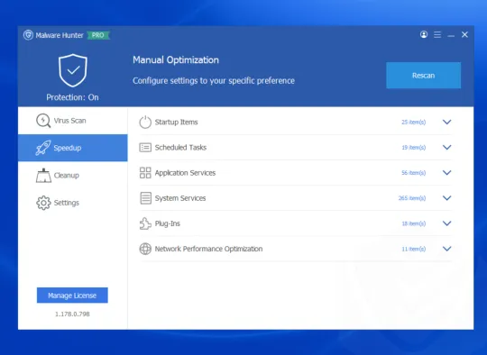Click the "Manual Optimization" heading

pos(176,59)
